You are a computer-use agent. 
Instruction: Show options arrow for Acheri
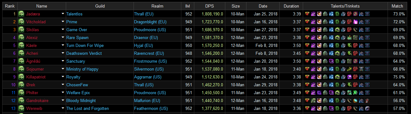pyautogui.click(x=63, y=53)
